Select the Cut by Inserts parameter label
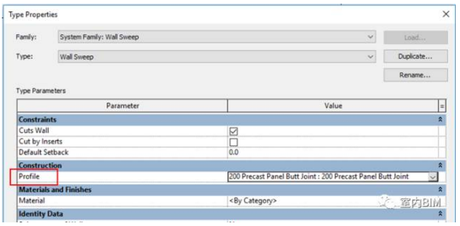460x226 pixels. coord(40,141)
